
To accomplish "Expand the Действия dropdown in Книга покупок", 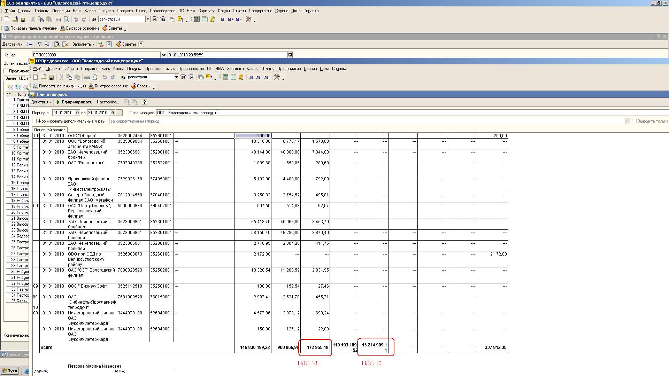I will (41, 102).
